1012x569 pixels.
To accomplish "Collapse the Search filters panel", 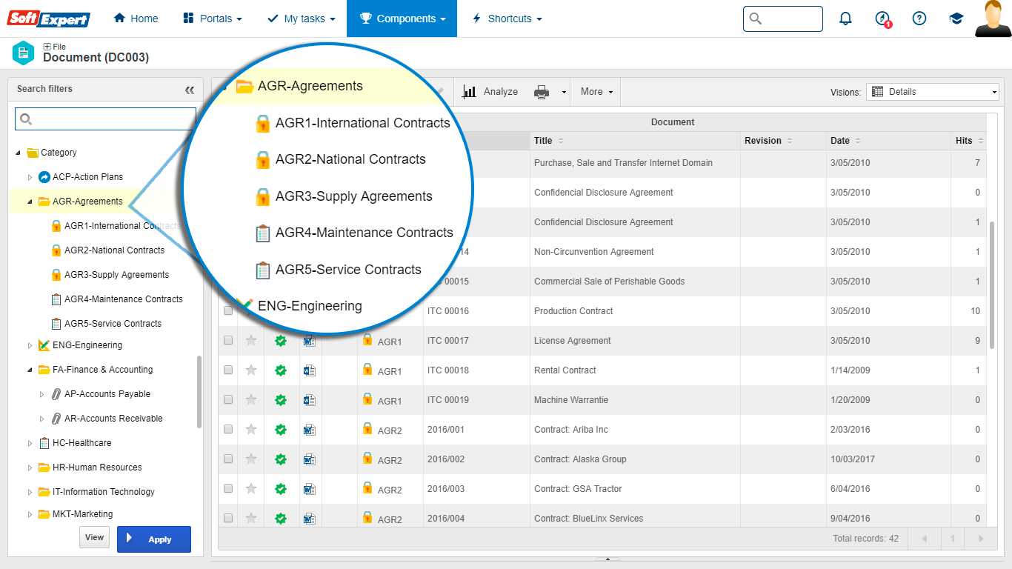I will (x=190, y=90).
